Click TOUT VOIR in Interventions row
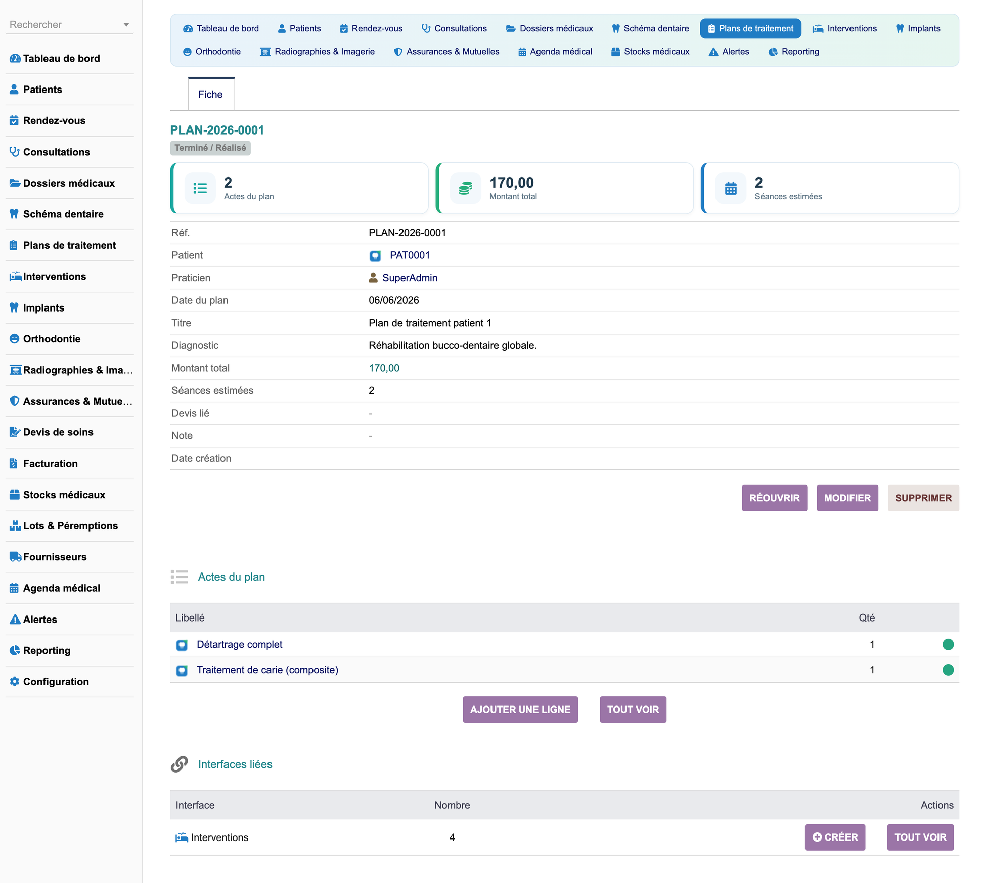This screenshot has height=883, width=984. [x=920, y=837]
